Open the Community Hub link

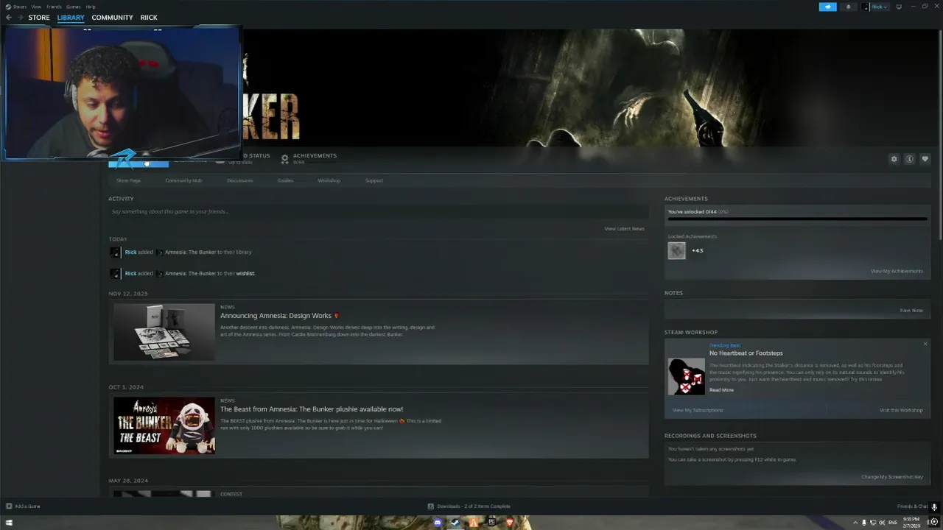[183, 180]
